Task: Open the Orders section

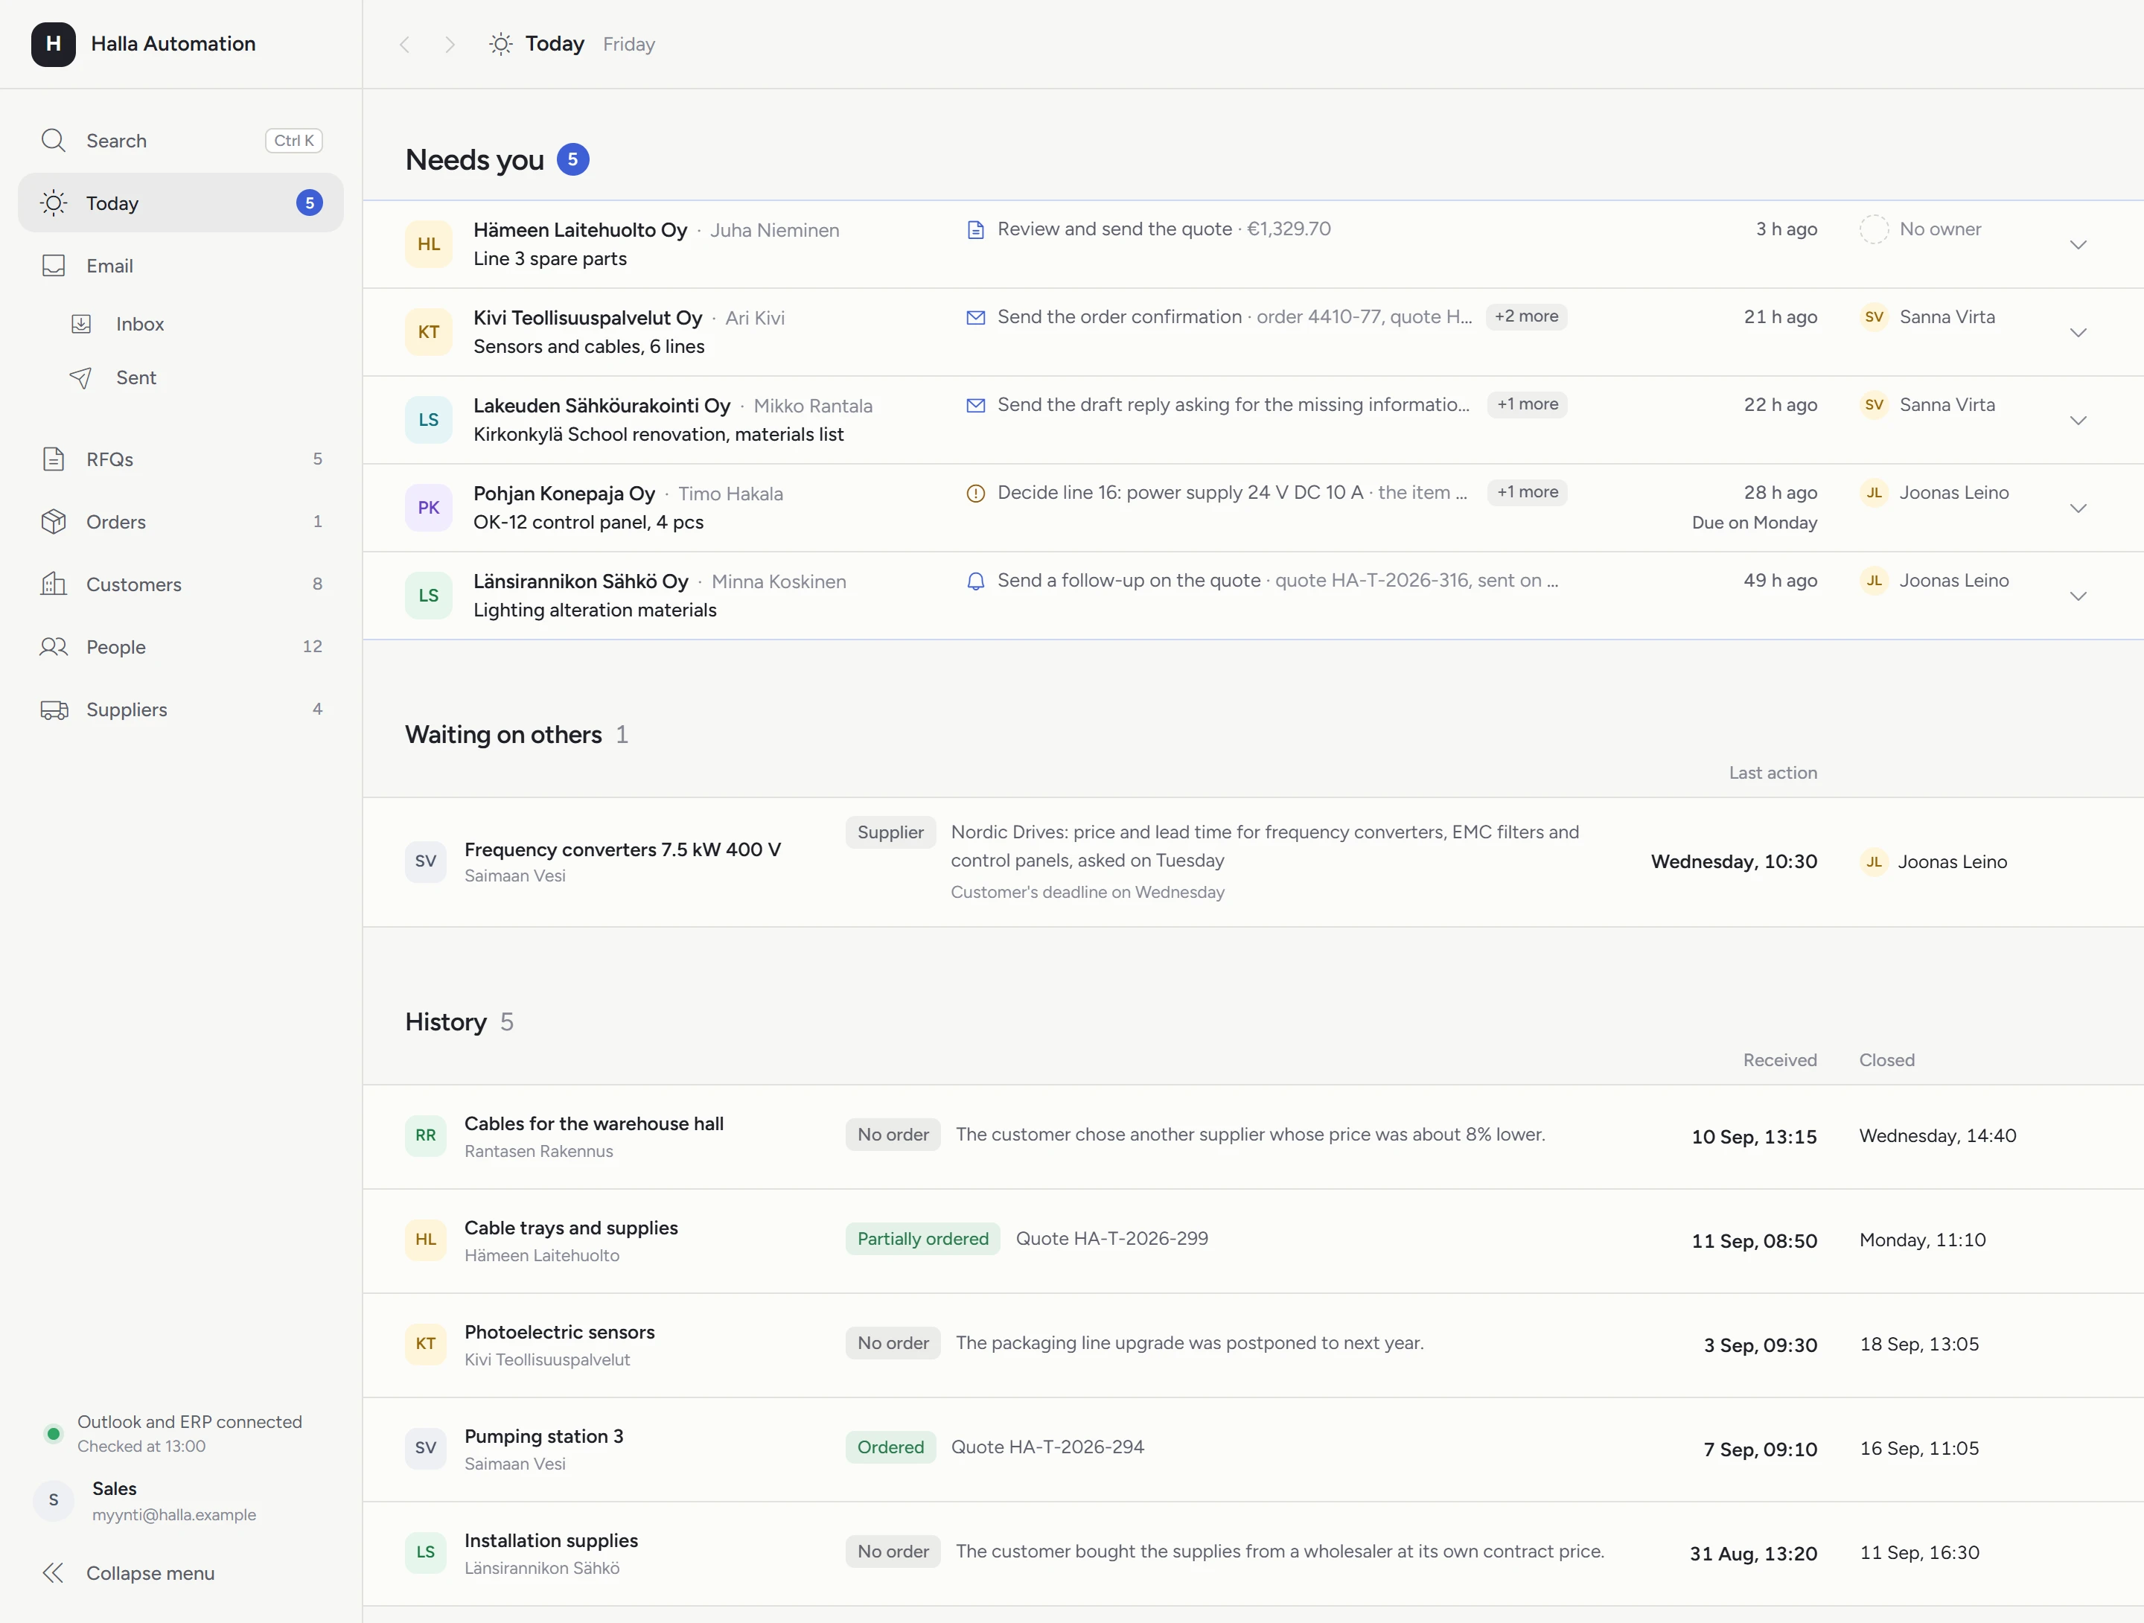Action: [180, 522]
